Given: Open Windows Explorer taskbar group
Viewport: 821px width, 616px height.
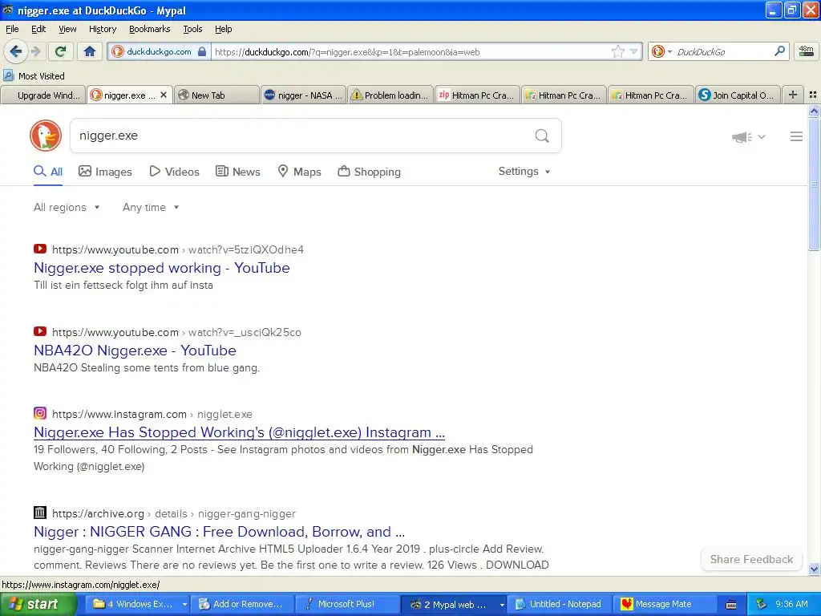Looking at the screenshot, I should 136,604.
